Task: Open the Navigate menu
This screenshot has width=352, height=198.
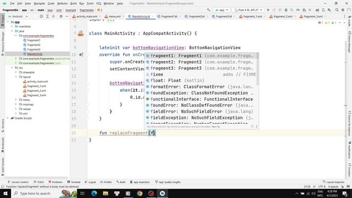Action: coord(39,3)
